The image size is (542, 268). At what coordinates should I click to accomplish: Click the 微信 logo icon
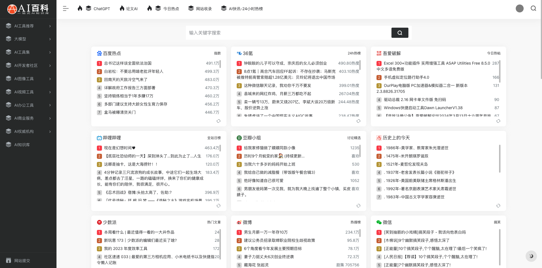coord(379,222)
